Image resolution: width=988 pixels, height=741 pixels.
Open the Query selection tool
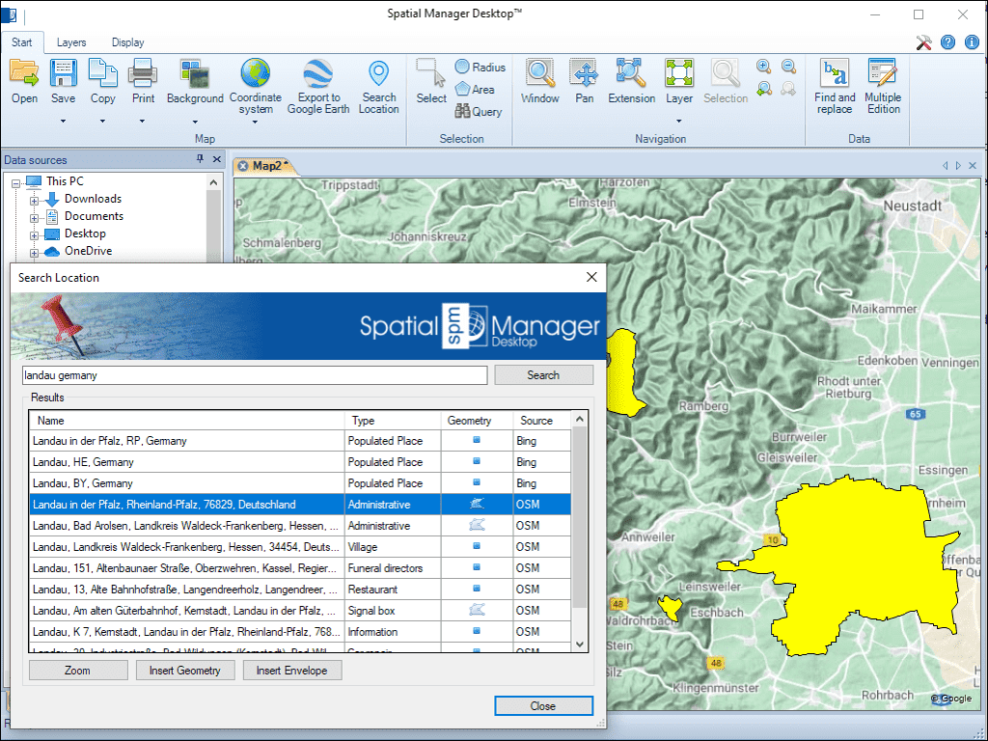[479, 112]
